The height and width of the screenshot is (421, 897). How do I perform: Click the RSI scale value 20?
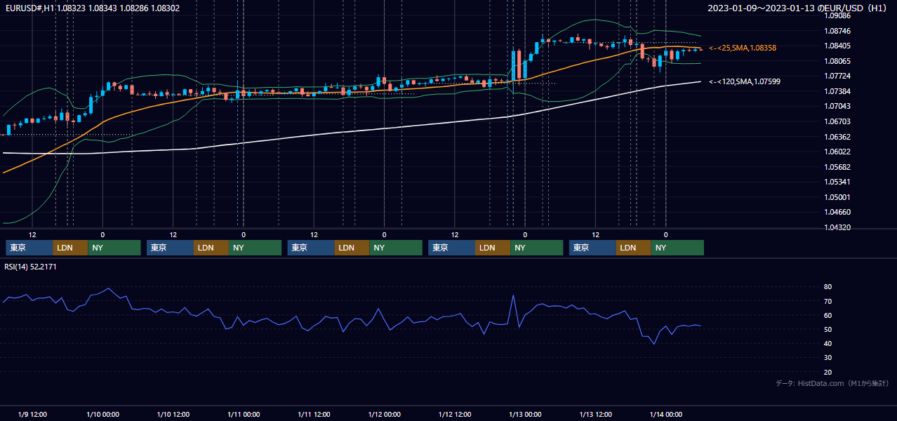tap(828, 372)
